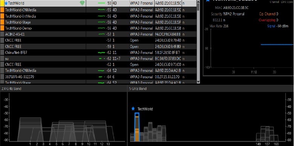Select the TechWorld-Stage row on channel 40

(98, 22)
